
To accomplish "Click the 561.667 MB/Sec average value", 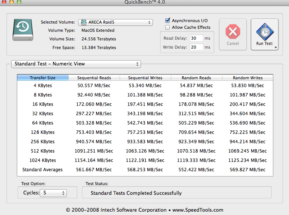I will click(x=94, y=170).
